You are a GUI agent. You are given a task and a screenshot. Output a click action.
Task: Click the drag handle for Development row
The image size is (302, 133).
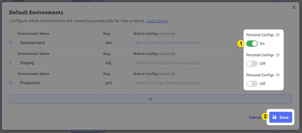(11, 43)
